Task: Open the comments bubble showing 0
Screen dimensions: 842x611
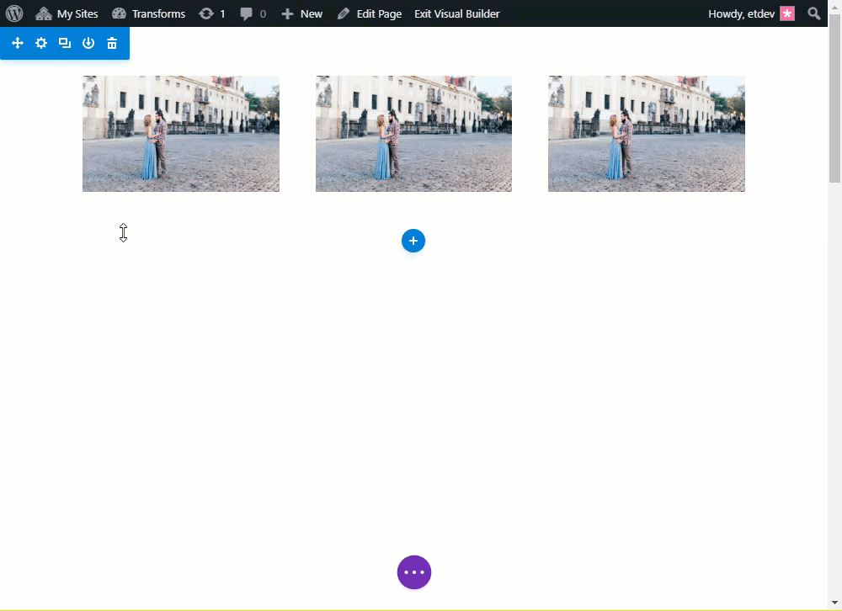Action: [253, 13]
